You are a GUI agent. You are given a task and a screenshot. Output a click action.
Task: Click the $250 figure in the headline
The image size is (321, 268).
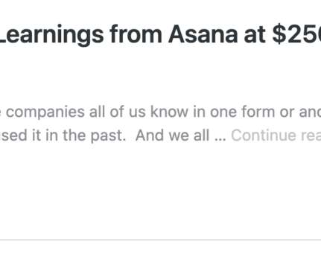(x=296, y=34)
